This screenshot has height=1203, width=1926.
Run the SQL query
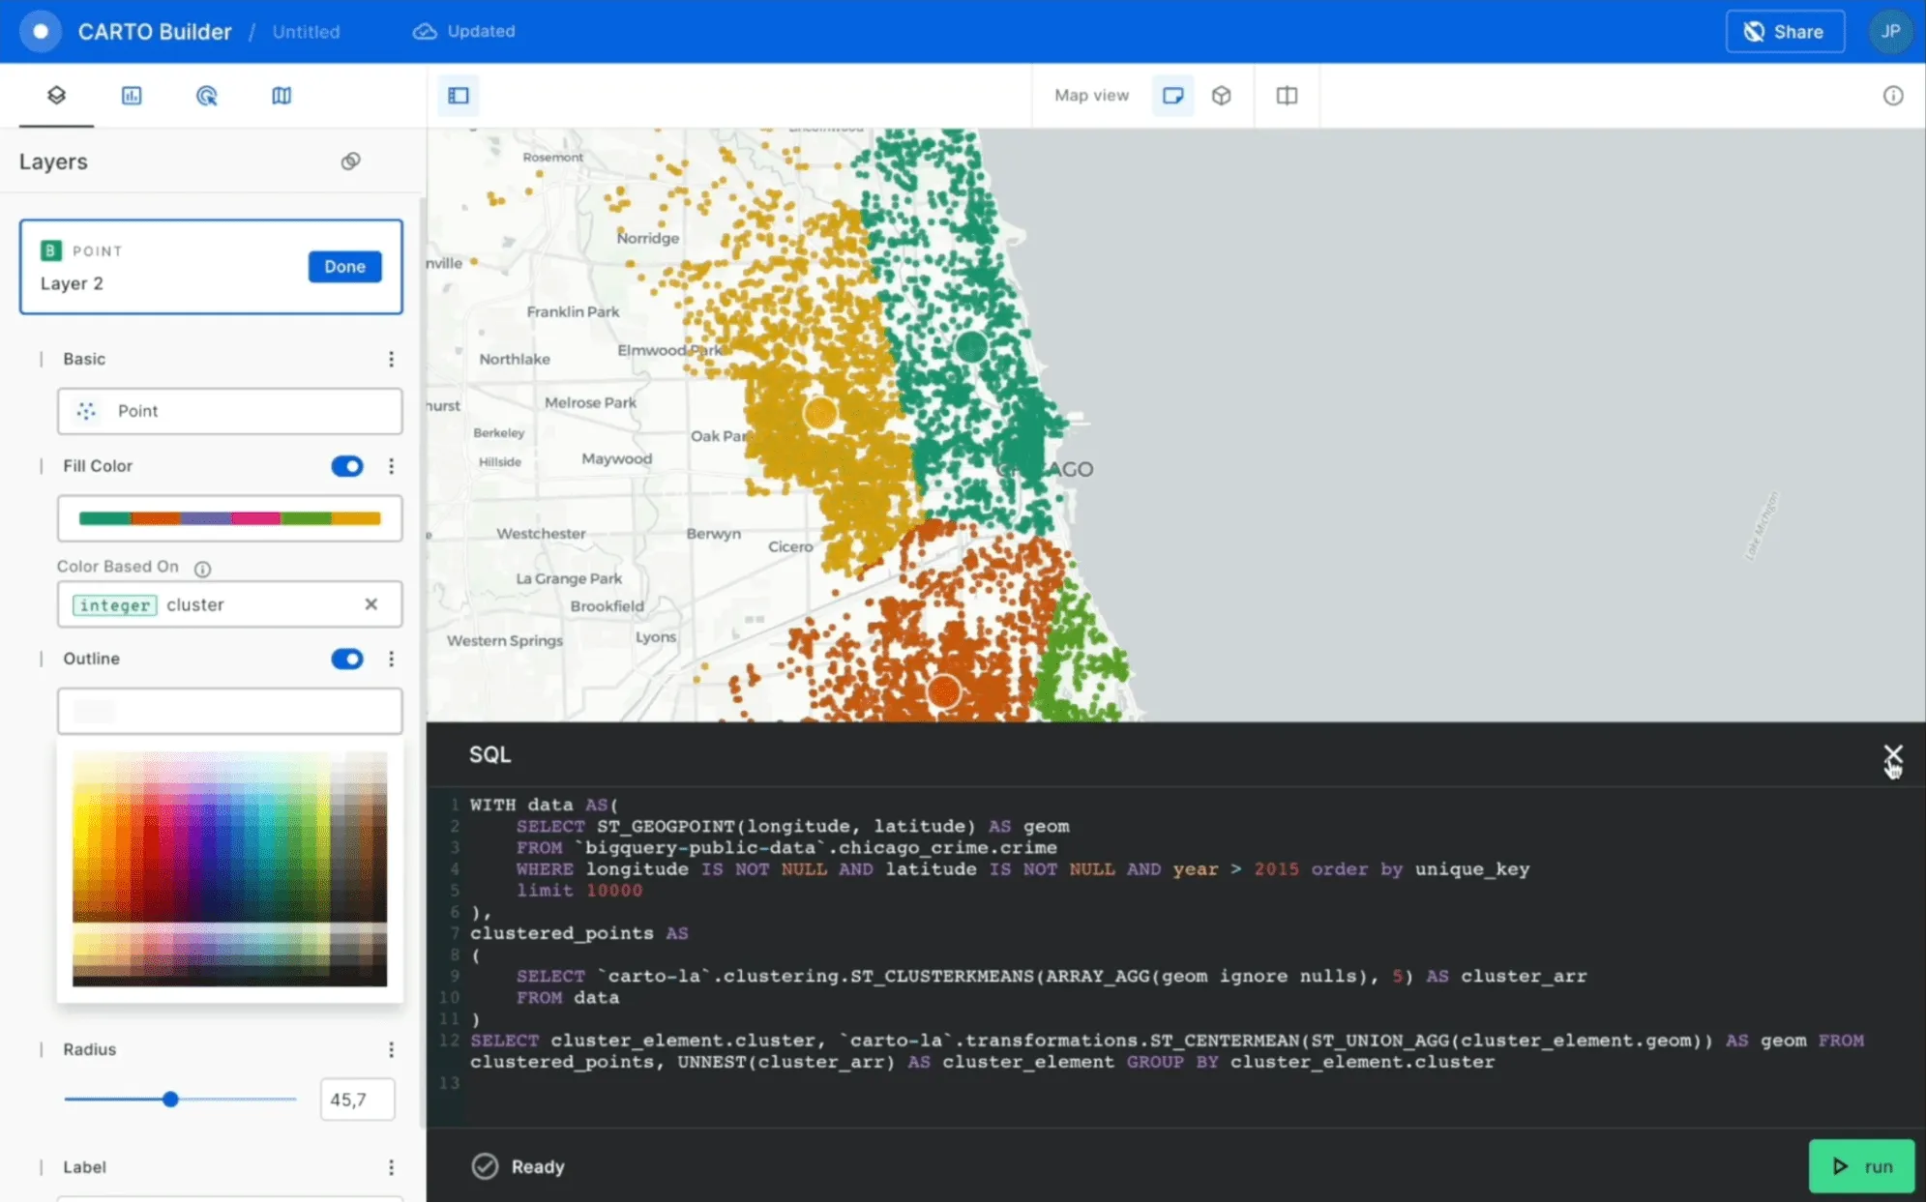1861,1165
